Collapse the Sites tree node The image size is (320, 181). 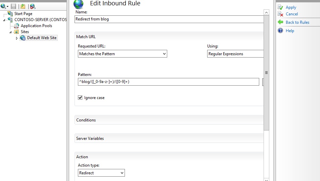point(11,32)
